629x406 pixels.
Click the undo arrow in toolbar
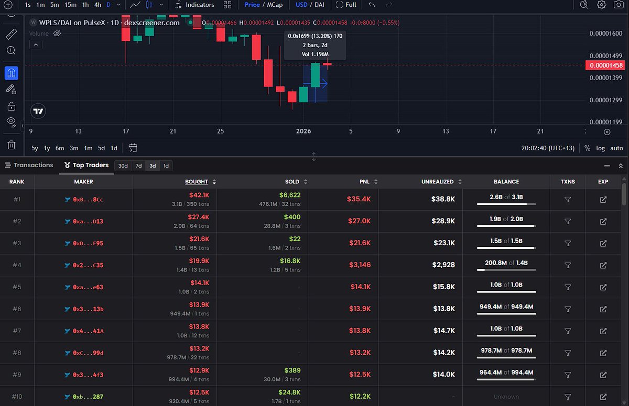pos(372,5)
